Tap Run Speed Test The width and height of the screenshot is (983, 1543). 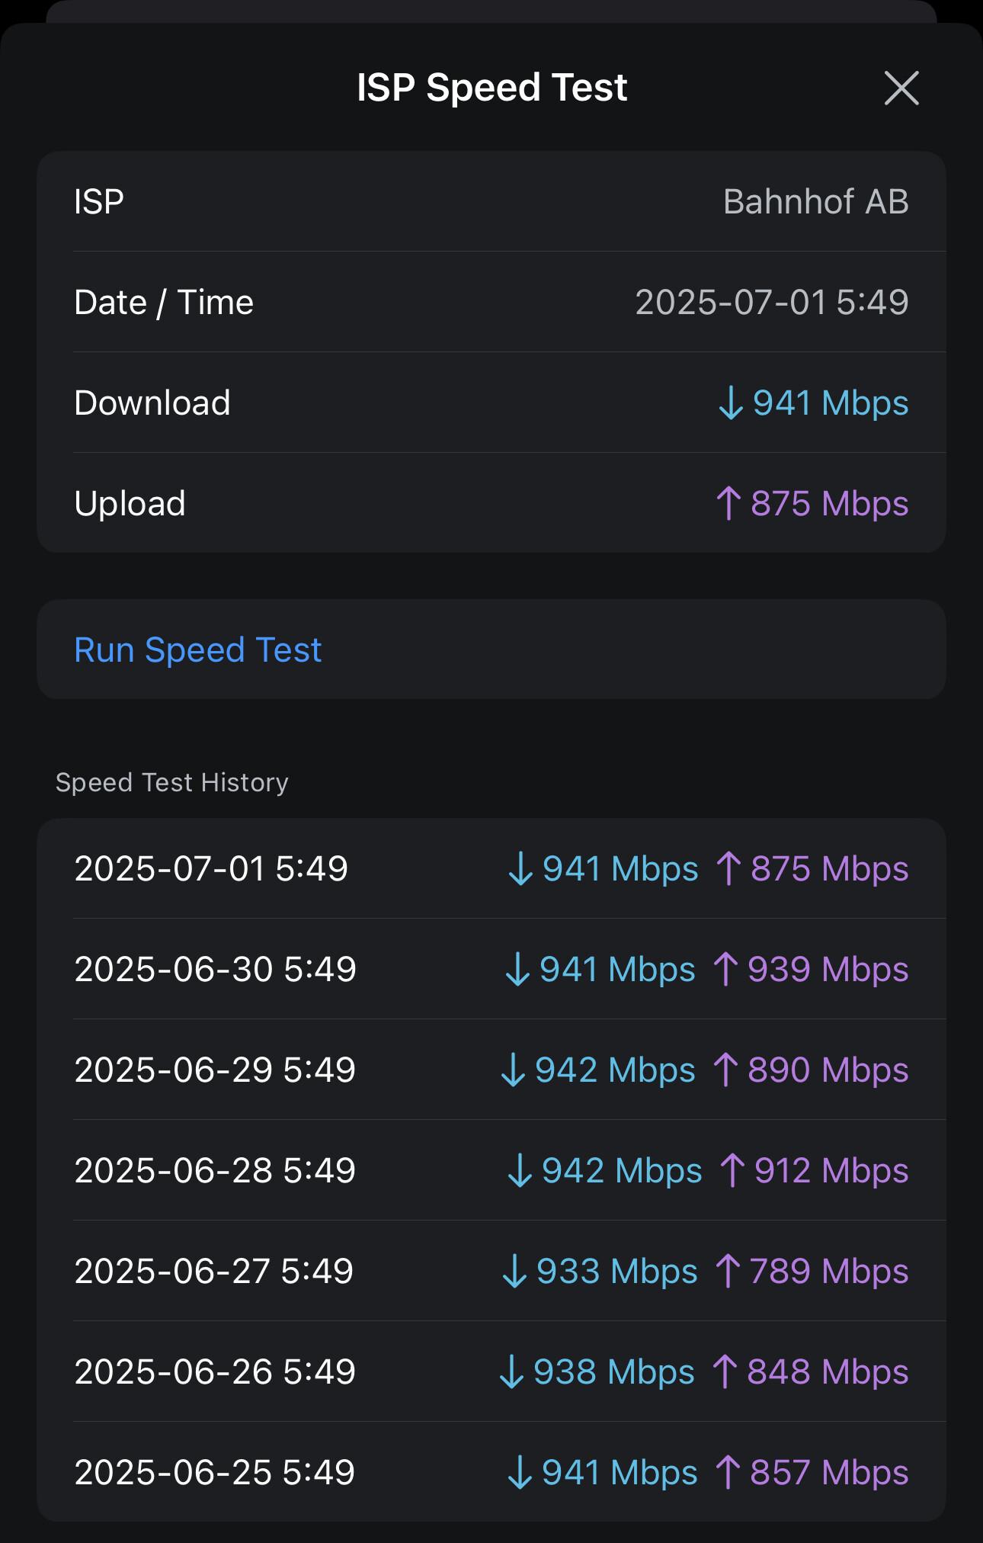(x=198, y=650)
